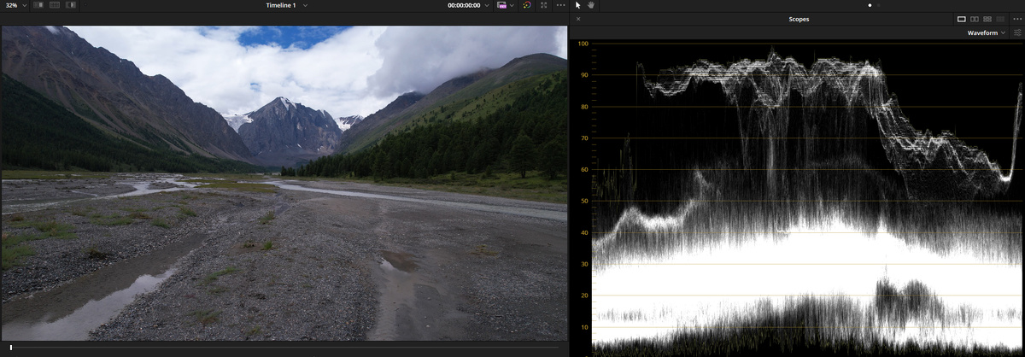1025x357 pixels.
Task: Select the hand pan tool
Action: tap(591, 5)
